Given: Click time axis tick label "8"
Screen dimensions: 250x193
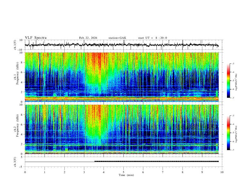Looking at the screenshot, I should click(x=182, y=172).
